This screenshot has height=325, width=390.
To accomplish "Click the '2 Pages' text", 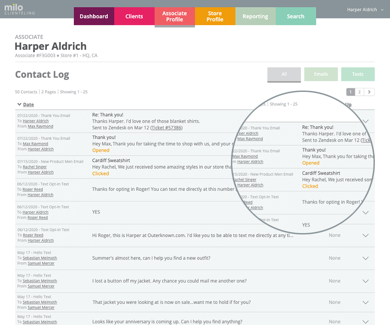I will click(49, 92).
